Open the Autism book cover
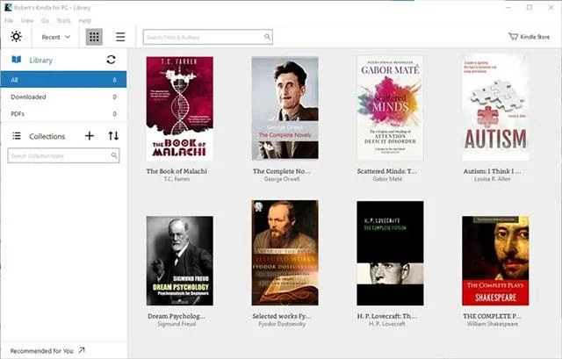The height and width of the screenshot is (359, 562). 495,107
